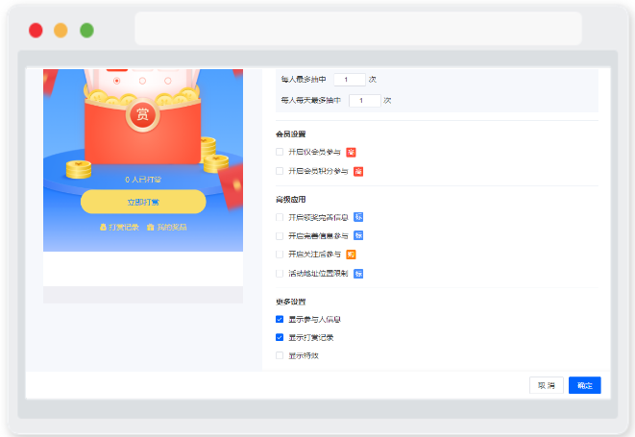Click the blue 标 badge beside 开启领奖完善信息

click(x=358, y=217)
